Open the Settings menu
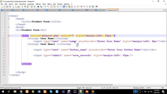 [x=38, y=4]
